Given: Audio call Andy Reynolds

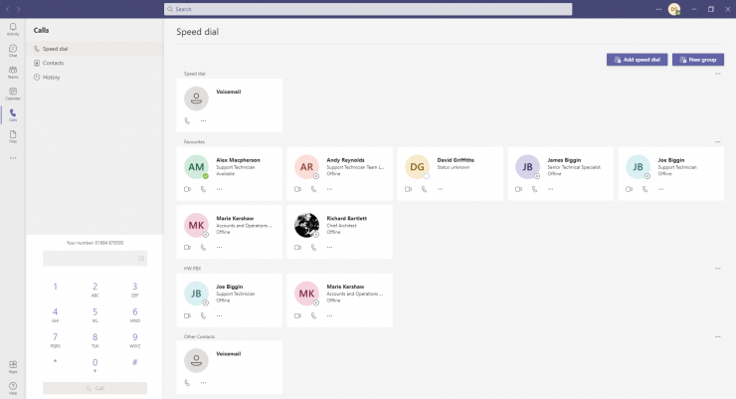Looking at the screenshot, I should click(313, 189).
